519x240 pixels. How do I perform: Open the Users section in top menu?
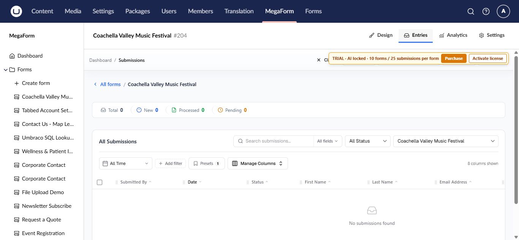click(169, 11)
